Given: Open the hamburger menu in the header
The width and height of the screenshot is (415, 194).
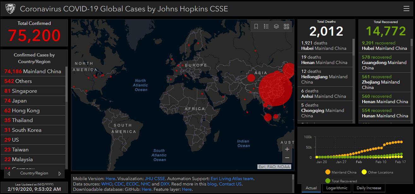Looking at the screenshot, I should point(406,9).
